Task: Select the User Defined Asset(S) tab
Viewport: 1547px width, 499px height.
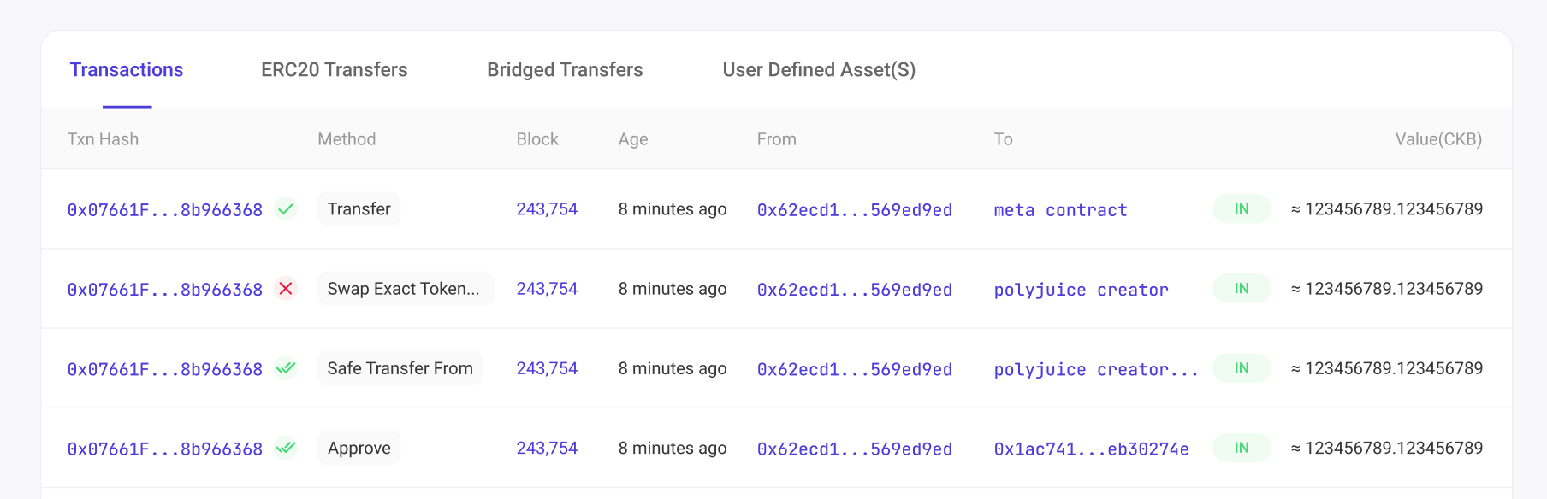Action: click(x=819, y=69)
